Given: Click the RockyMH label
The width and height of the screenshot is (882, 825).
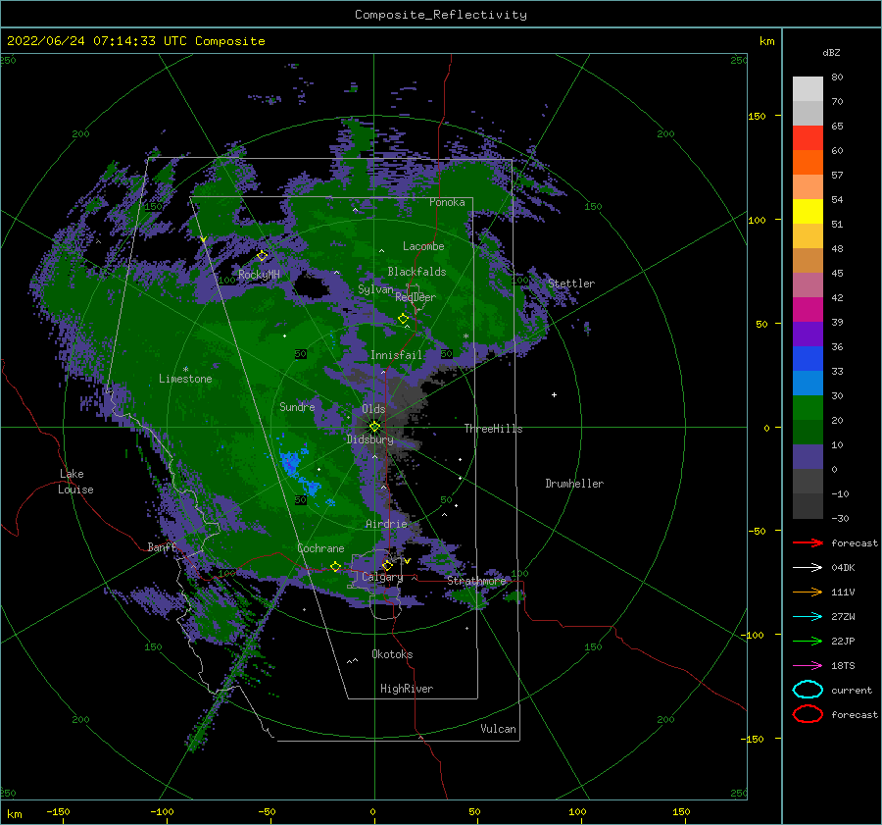Looking at the screenshot, I should pyautogui.click(x=259, y=275).
